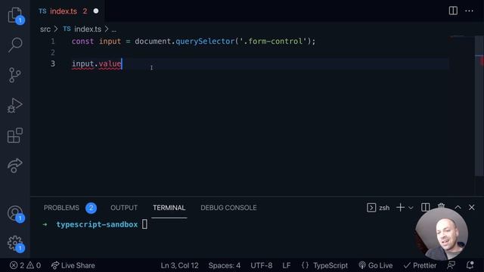Screen dimensions: 484x272
Task: Click the src breadcrumb segment
Action: tap(45, 29)
